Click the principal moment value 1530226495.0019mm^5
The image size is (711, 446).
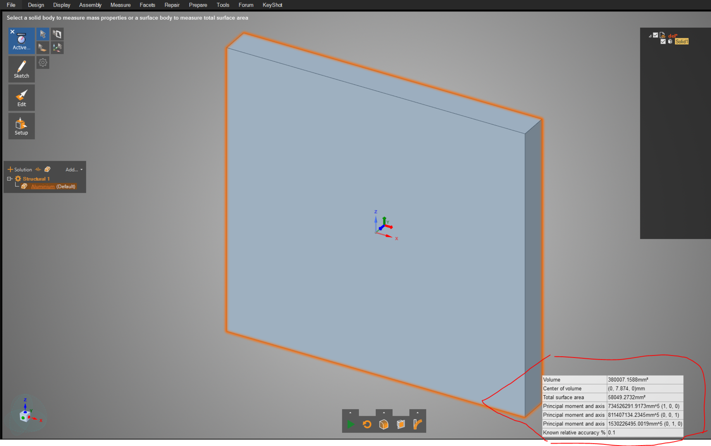point(645,424)
